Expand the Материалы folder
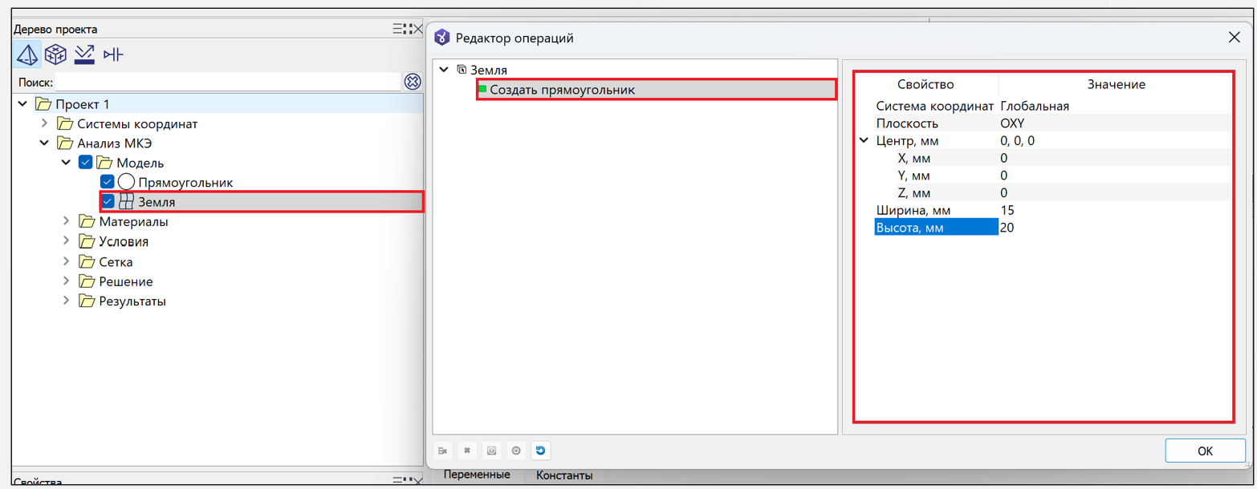The width and height of the screenshot is (1257, 489). (x=67, y=222)
